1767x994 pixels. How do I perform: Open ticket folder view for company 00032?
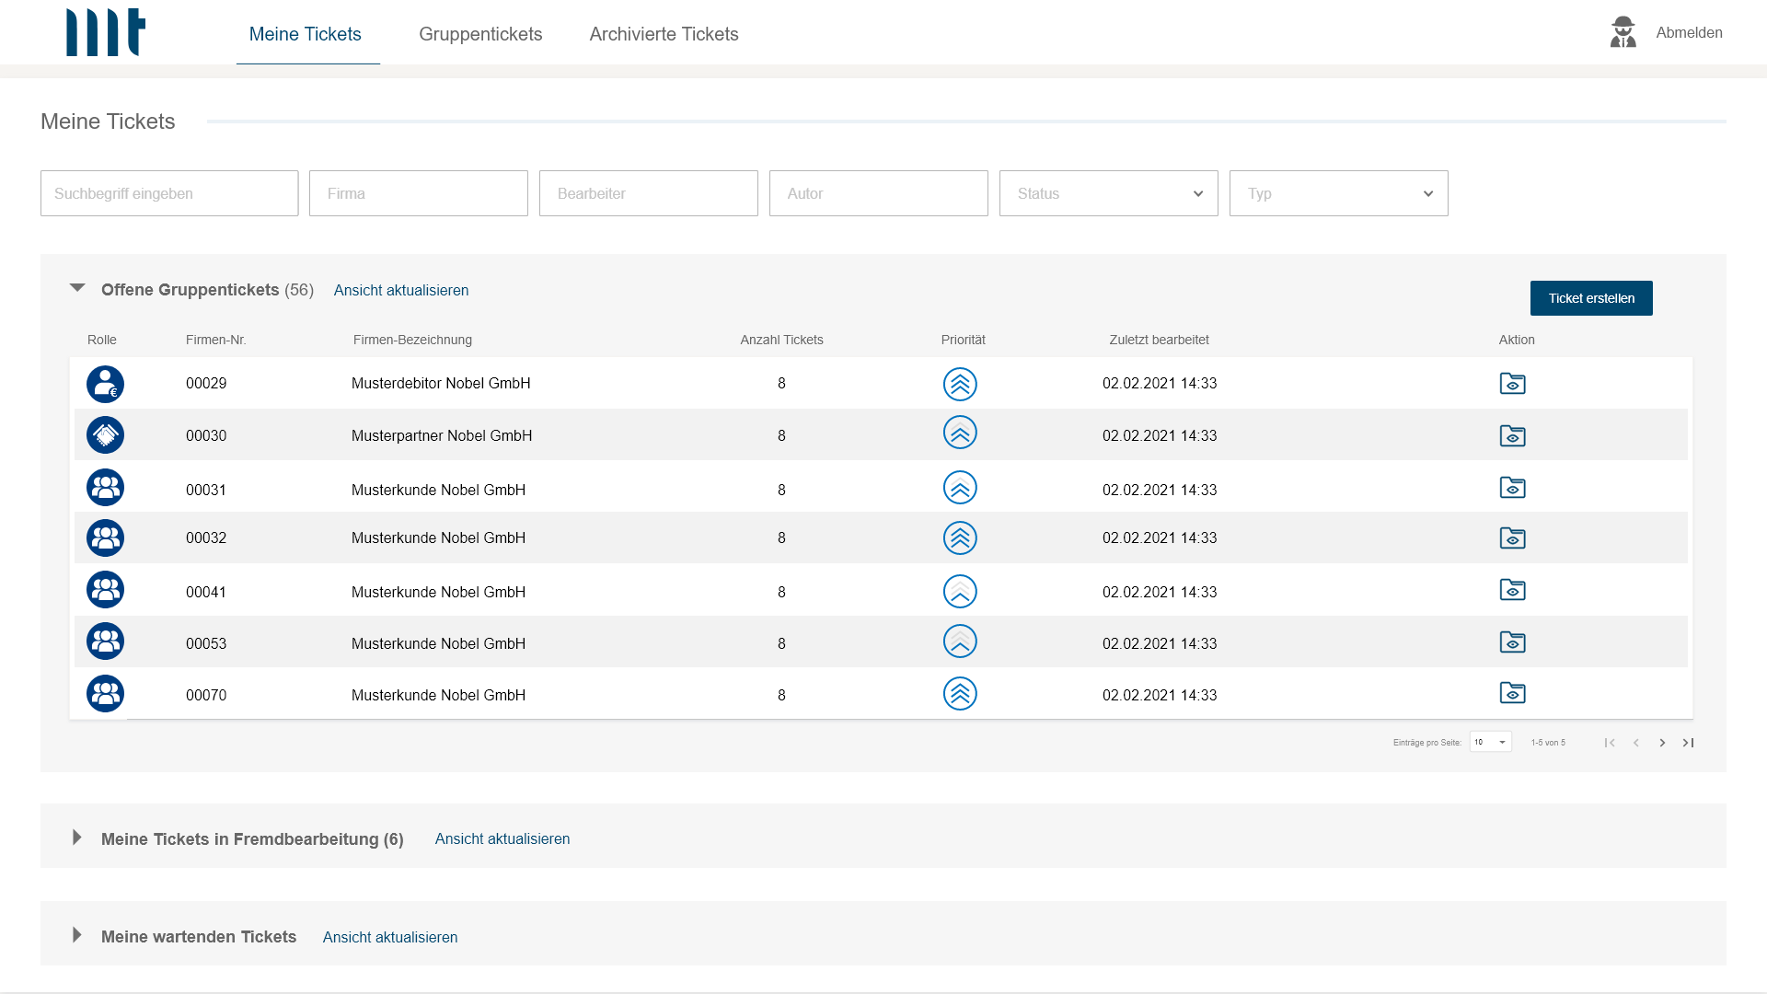1512,537
